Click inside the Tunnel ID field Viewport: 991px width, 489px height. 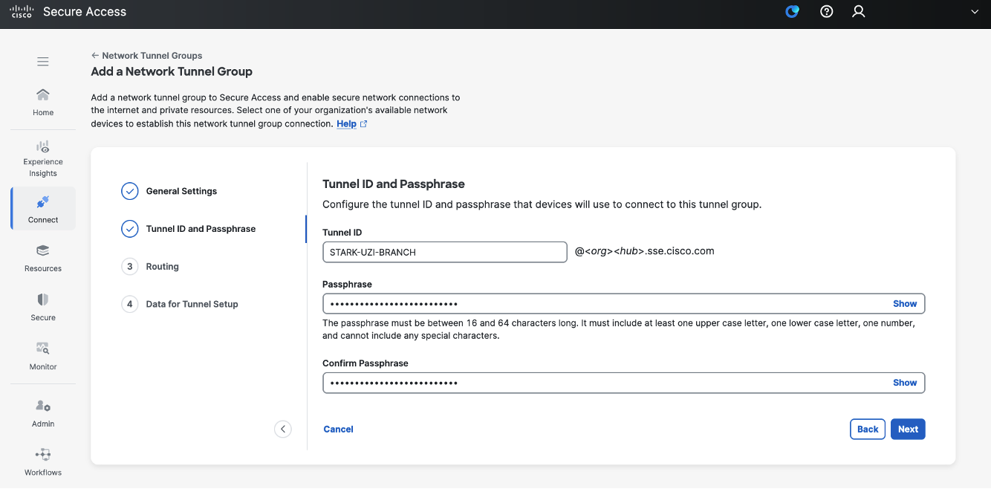coord(444,252)
